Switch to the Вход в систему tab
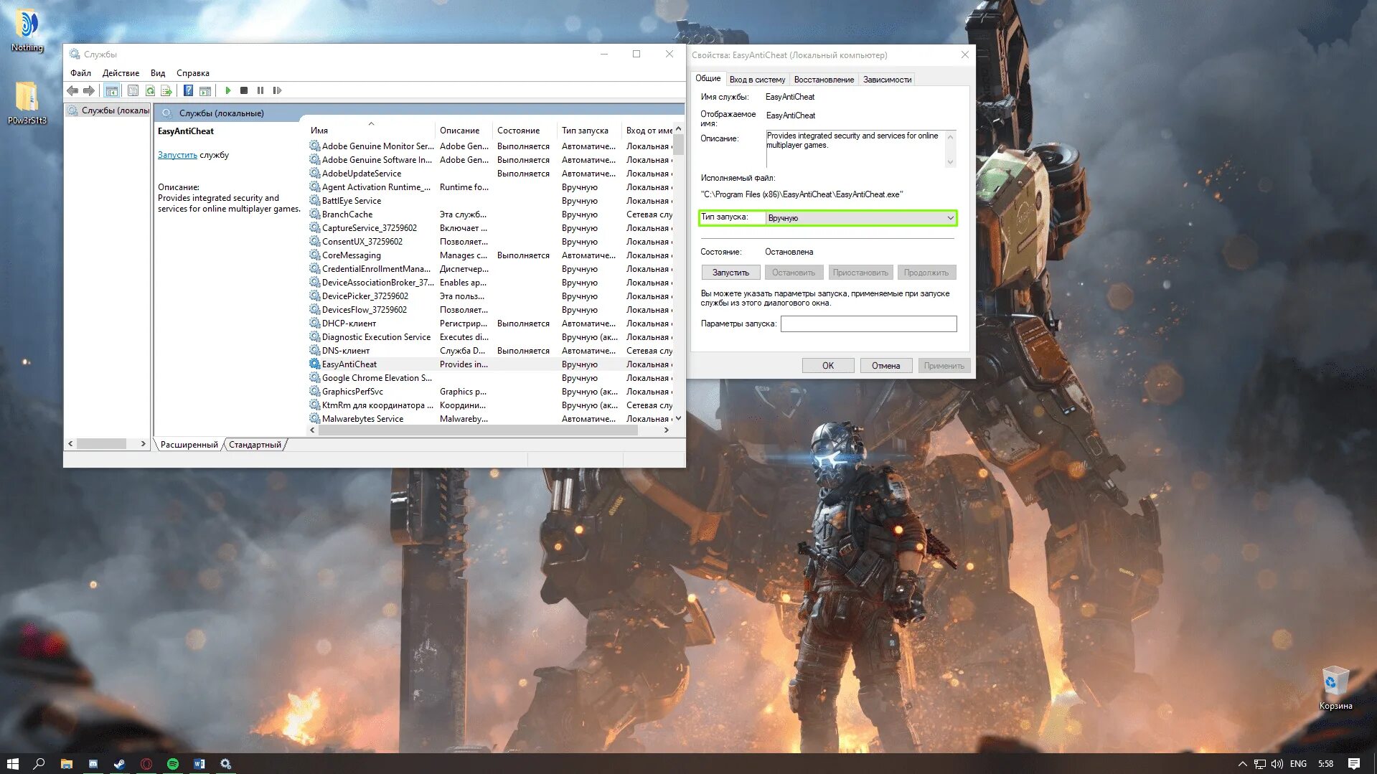 [757, 80]
